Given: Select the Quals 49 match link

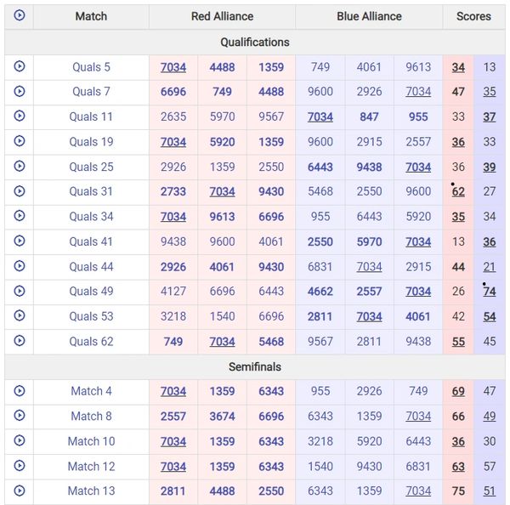Looking at the screenshot, I should (x=91, y=292).
